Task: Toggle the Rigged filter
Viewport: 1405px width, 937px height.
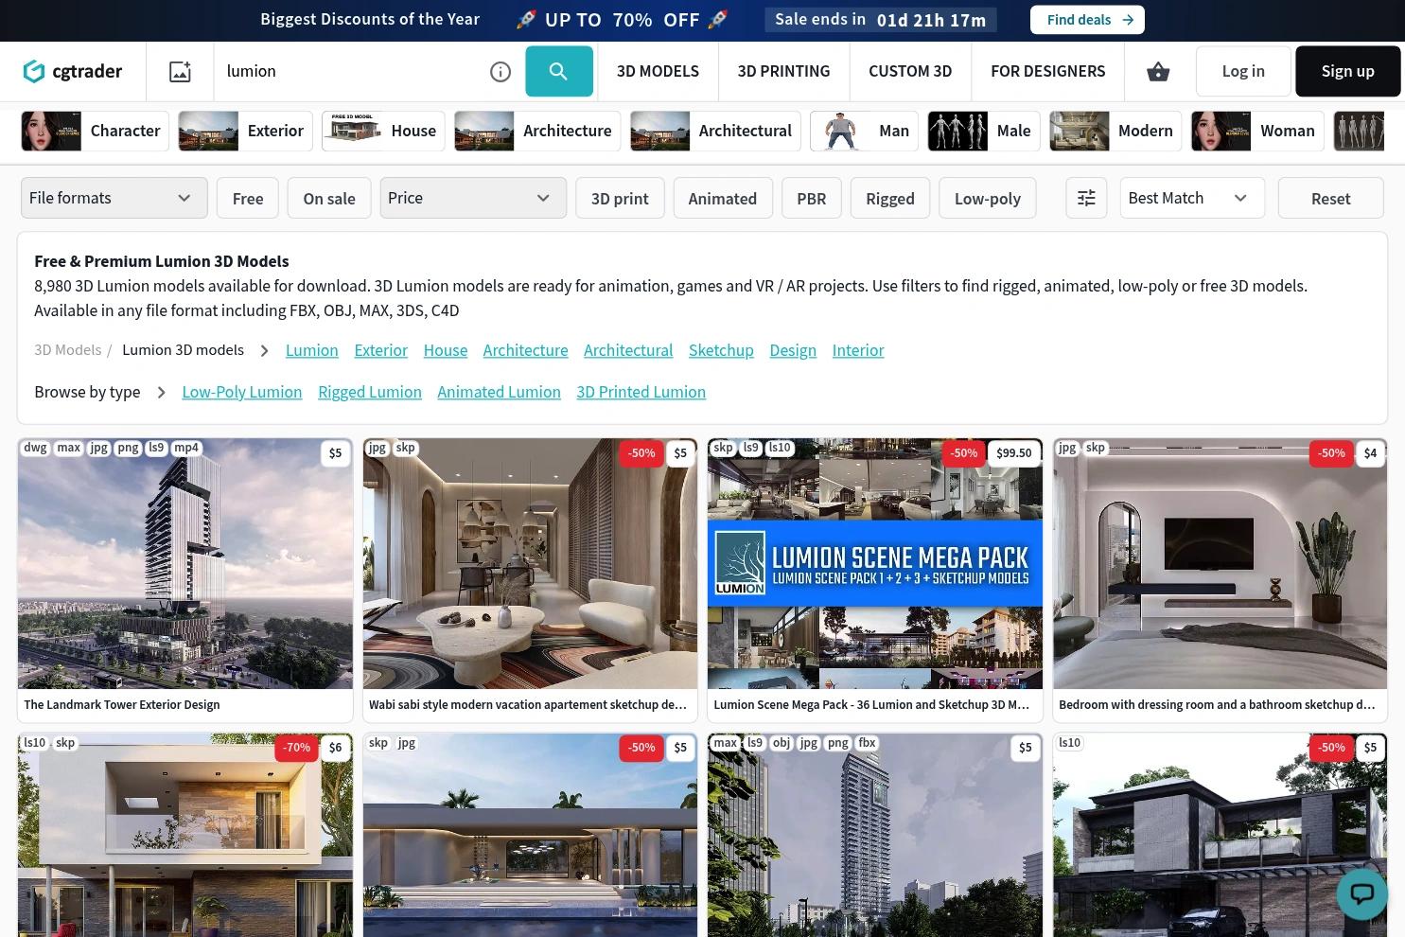Action: click(890, 198)
